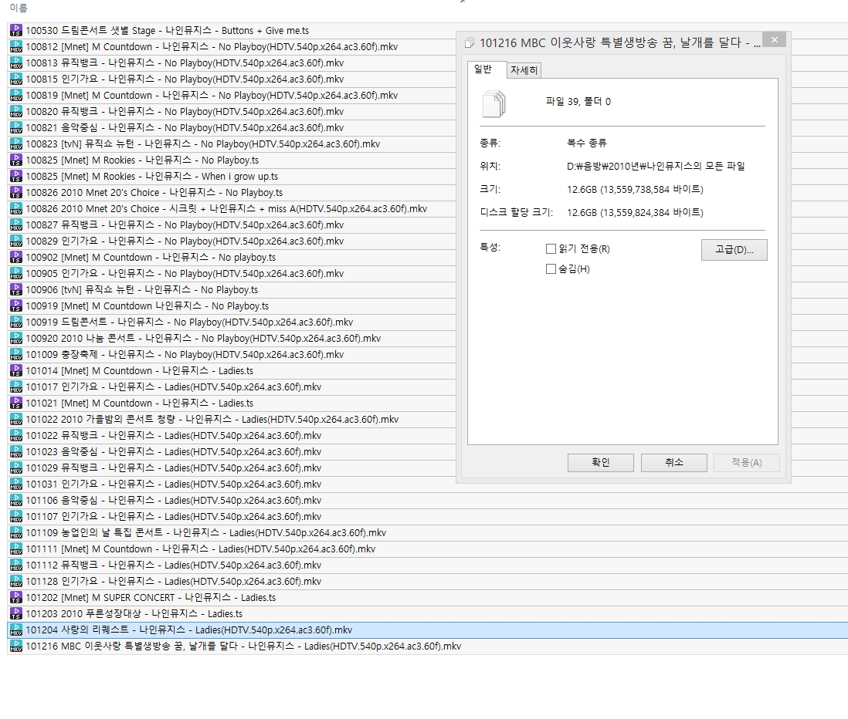Select file 101106 음악중심 Ladies mkv
The image size is (848, 719).
click(x=174, y=501)
